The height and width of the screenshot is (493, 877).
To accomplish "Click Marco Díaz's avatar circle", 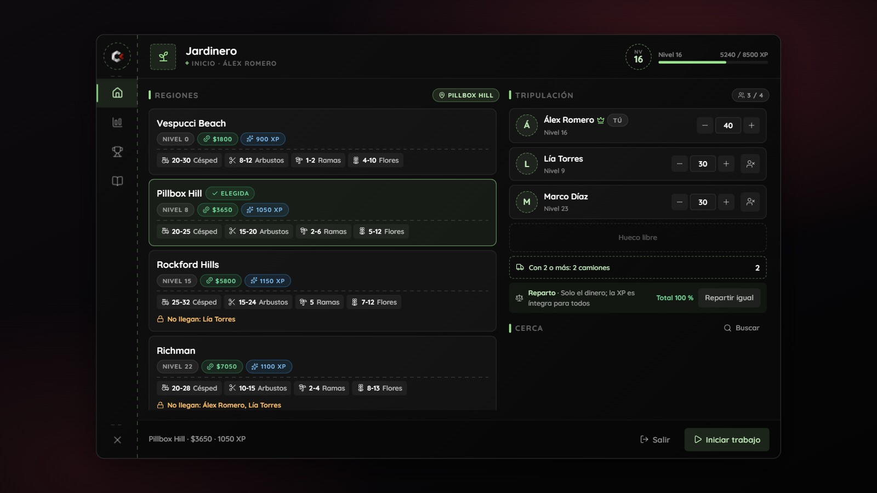I will [527, 202].
